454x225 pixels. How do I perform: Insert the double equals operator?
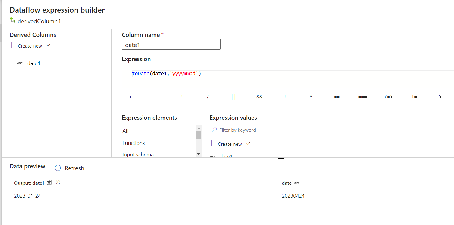(x=337, y=97)
